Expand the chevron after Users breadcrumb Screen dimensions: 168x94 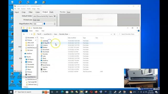click(58, 34)
